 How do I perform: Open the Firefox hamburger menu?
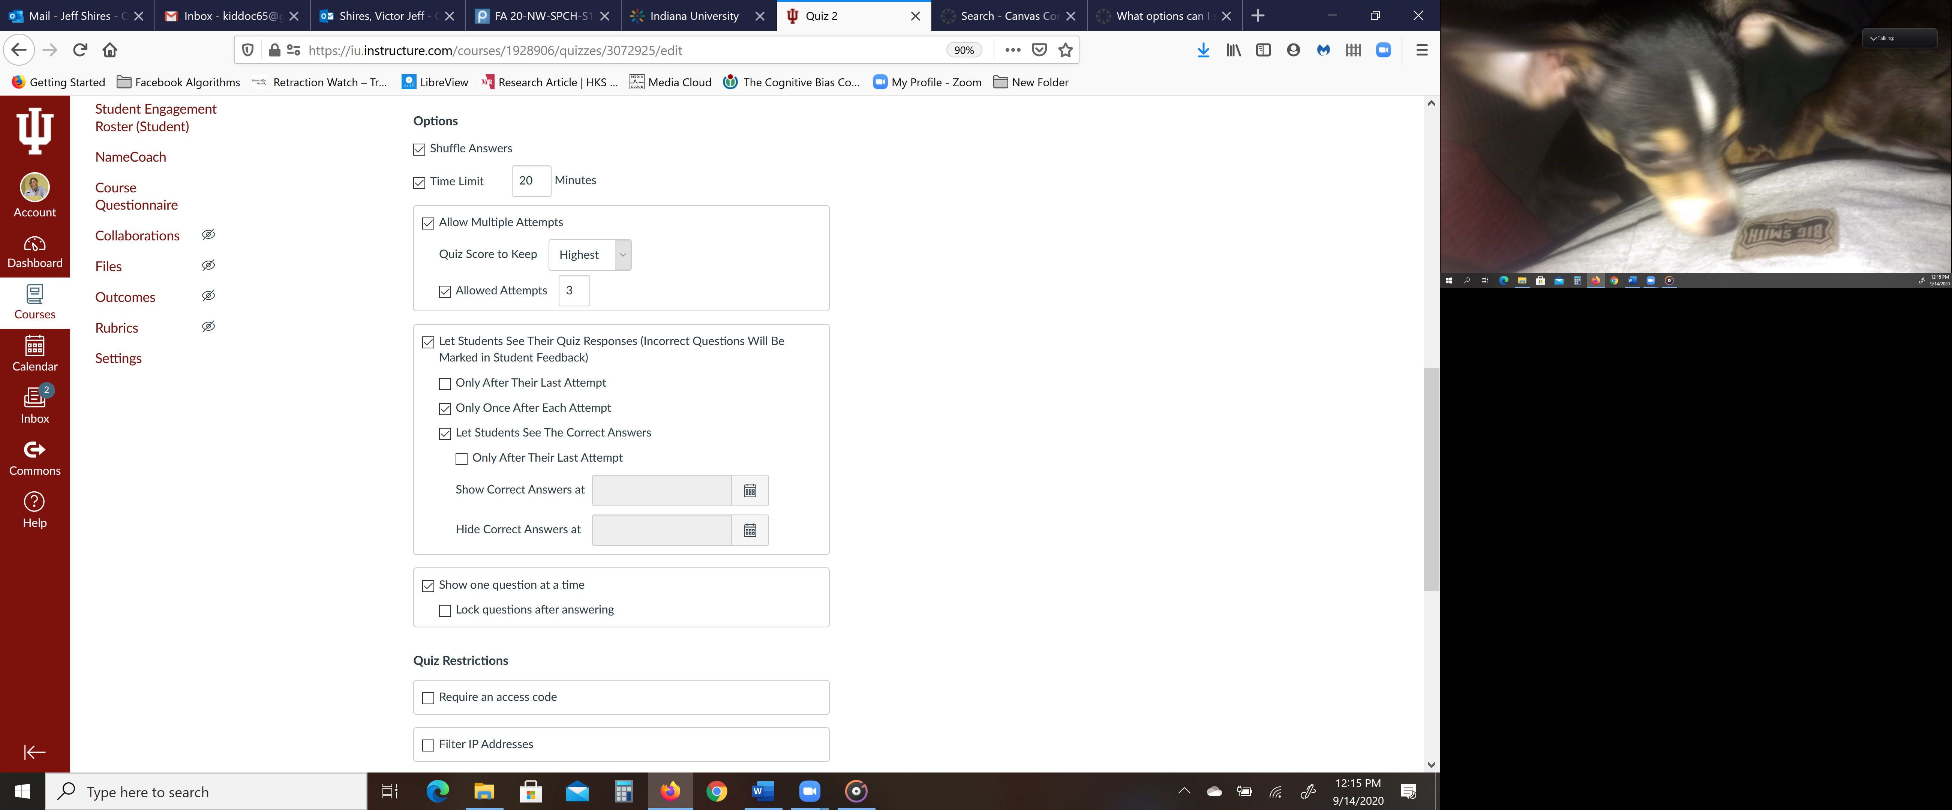[1421, 50]
